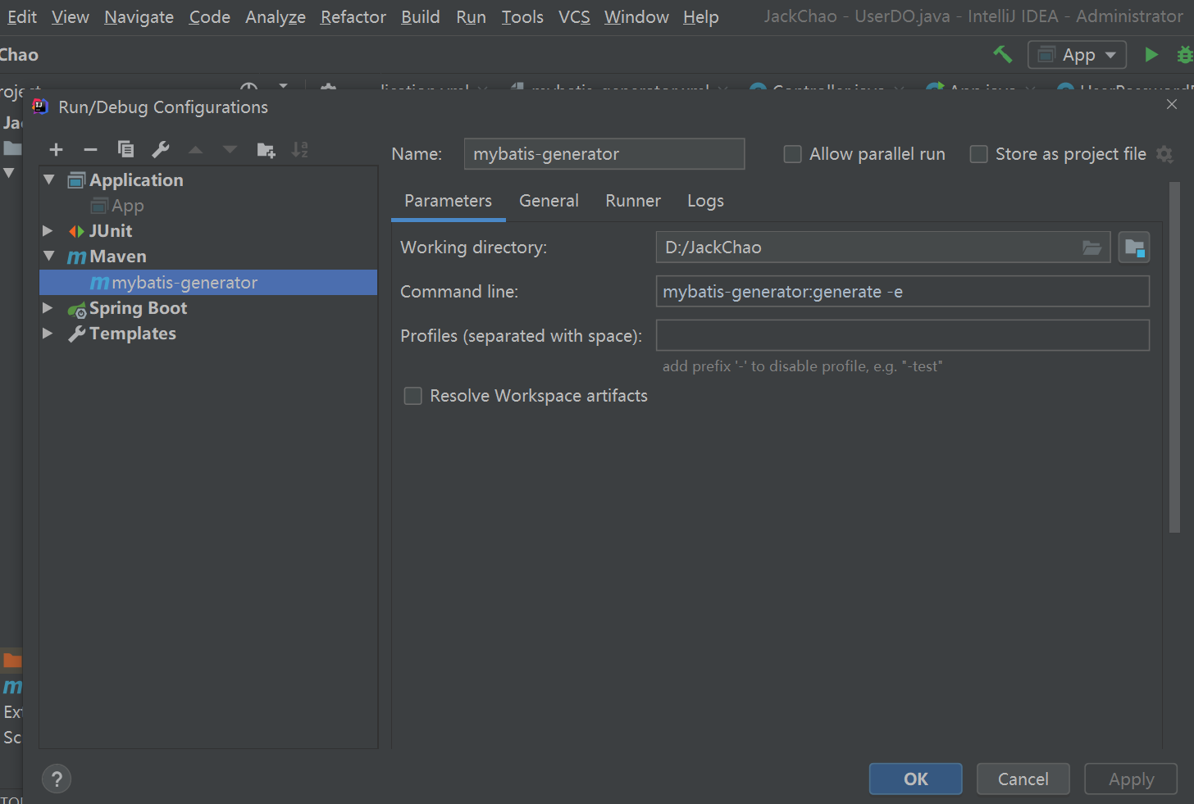The width and height of the screenshot is (1194, 804).
Task: Open the View menu
Action: tap(71, 16)
